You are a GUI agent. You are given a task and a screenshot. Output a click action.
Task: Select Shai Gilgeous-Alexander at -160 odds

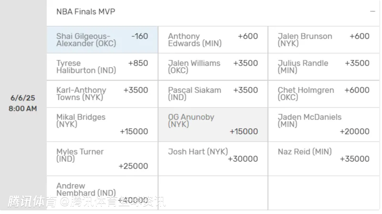[102, 40]
